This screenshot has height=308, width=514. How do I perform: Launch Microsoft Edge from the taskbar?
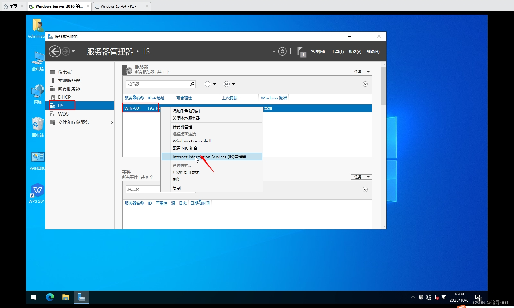click(x=50, y=297)
